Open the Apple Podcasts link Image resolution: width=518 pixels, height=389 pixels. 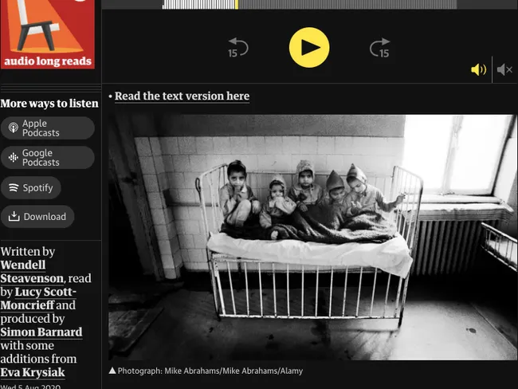coord(48,128)
